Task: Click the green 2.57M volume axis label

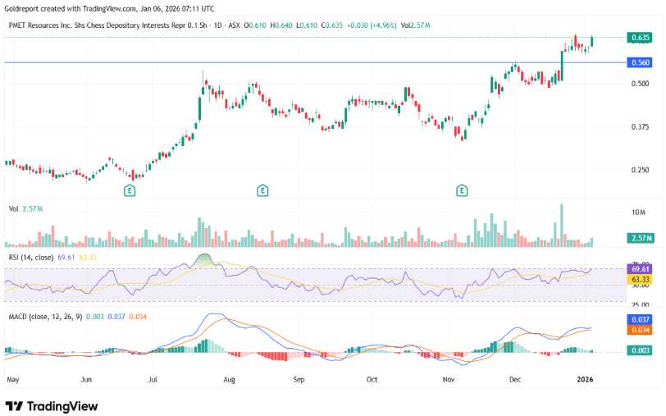Action: pos(641,237)
